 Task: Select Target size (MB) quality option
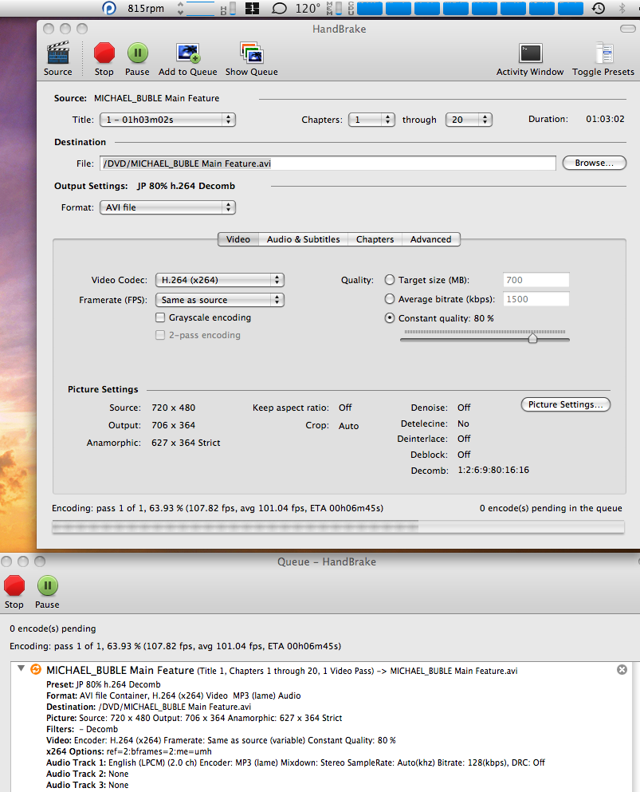click(x=390, y=279)
